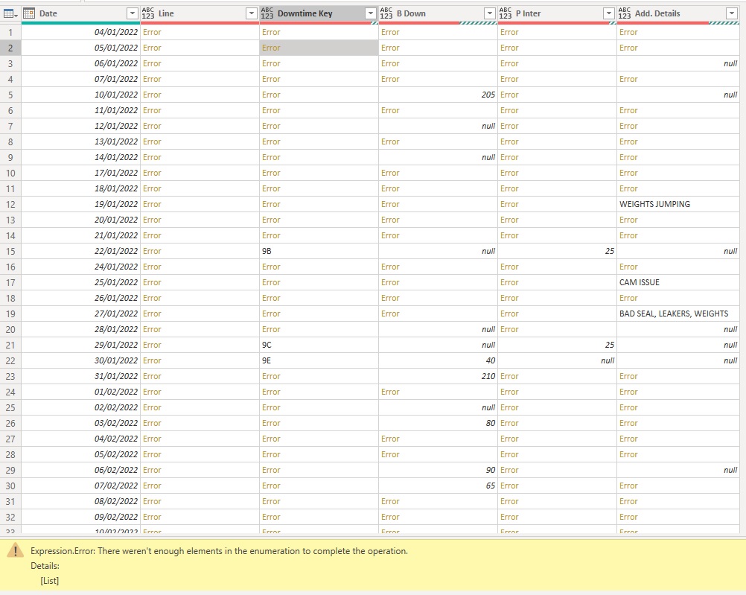Open the B Down column filter dropdown
Screen dimensions: 746x595
click(490, 13)
